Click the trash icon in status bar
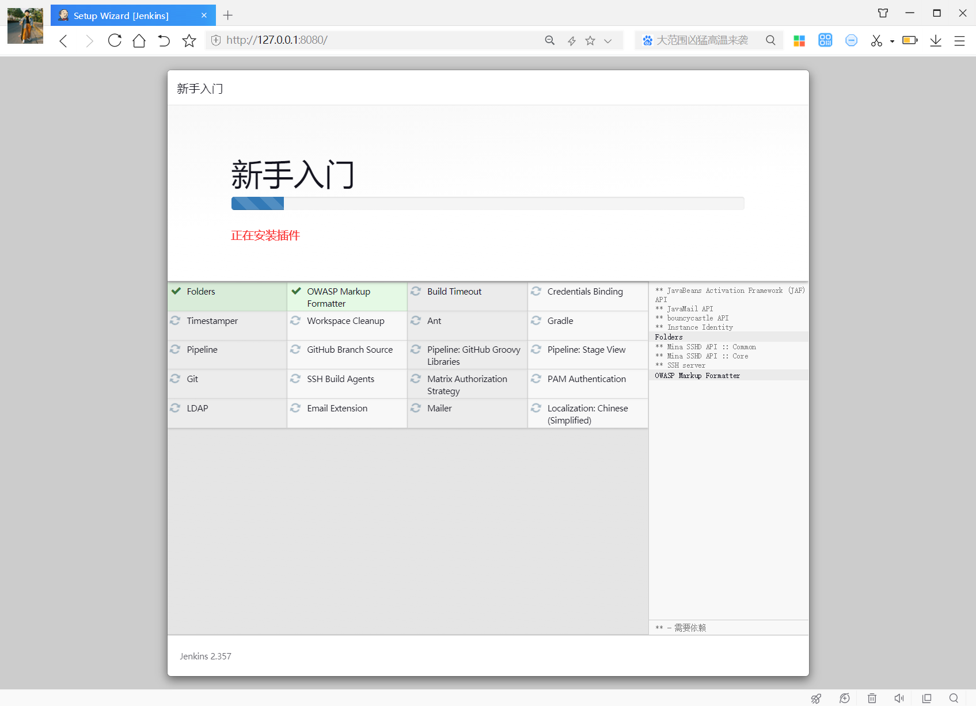The height and width of the screenshot is (706, 976). coord(872,698)
